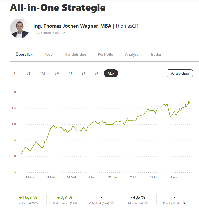
Task: Choose the 7T time range
Action: click(29, 73)
